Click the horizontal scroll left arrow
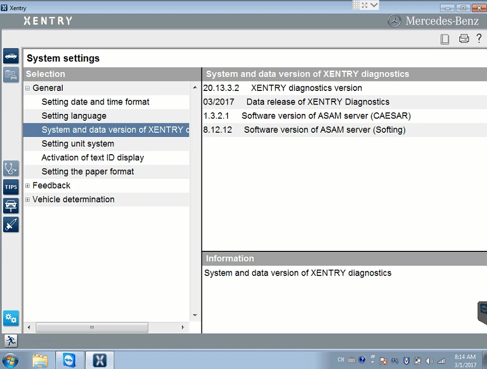 point(29,327)
